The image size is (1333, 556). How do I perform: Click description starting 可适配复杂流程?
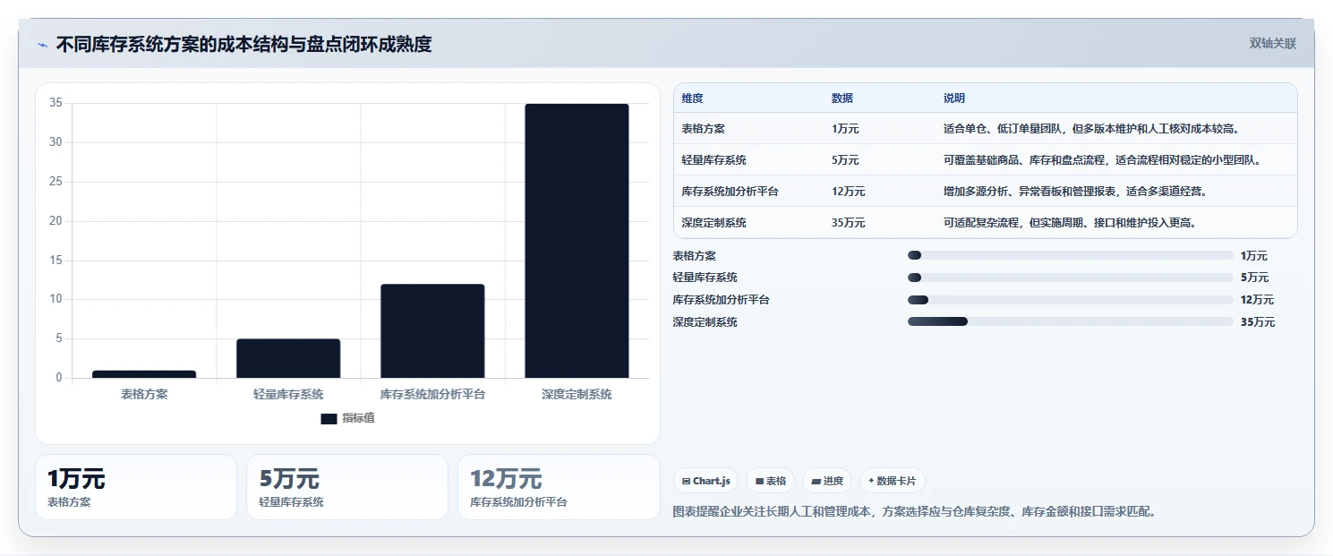click(x=1070, y=223)
